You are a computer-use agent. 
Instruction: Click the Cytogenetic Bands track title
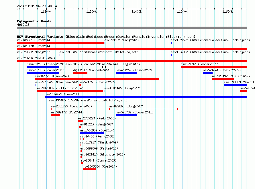pyautogui.click(x=34, y=21)
